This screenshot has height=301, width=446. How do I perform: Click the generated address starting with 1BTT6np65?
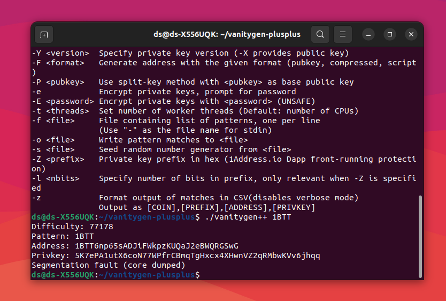point(157,246)
